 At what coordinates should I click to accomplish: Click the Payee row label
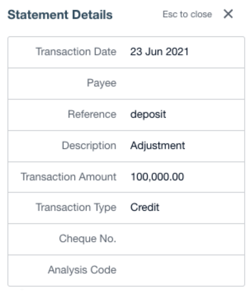tap(101, 83)
